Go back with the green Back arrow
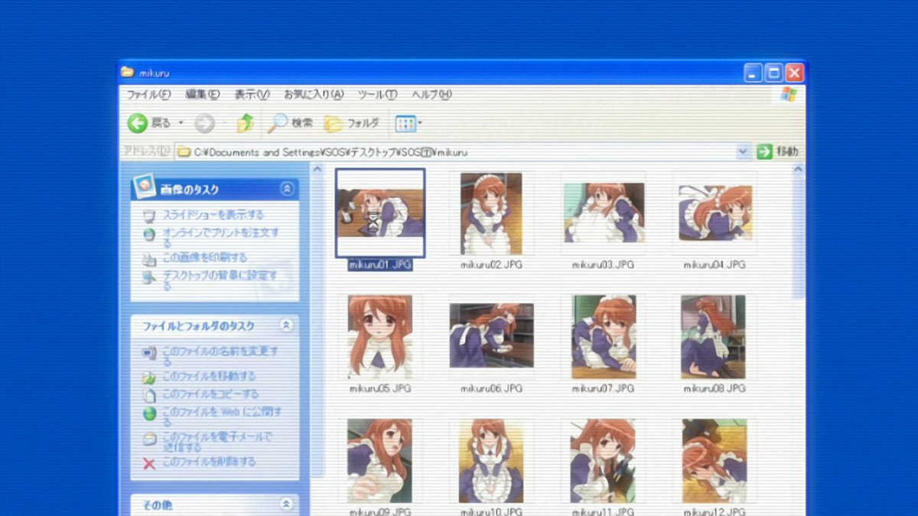918x516 pixels. [x=138, y=122]
